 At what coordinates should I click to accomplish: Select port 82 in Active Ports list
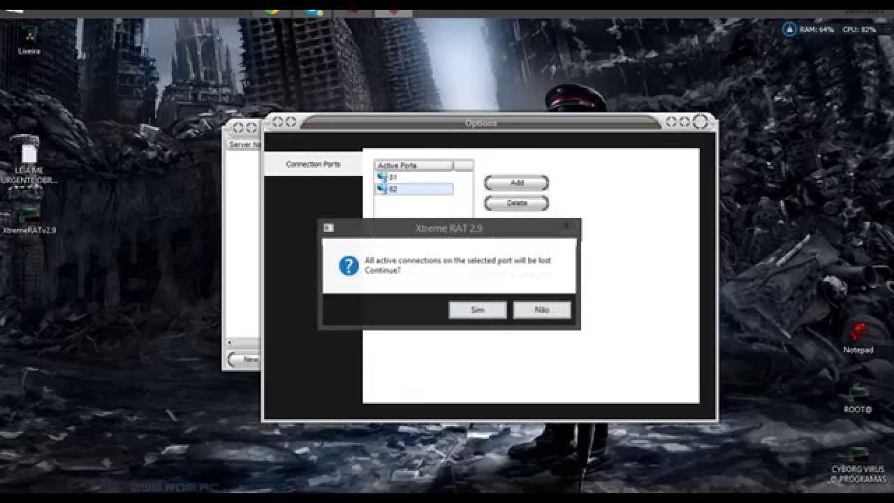(414, 189)
